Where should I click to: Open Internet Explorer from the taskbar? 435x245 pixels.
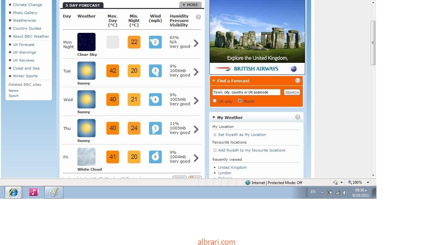click(x=13, y=192)
